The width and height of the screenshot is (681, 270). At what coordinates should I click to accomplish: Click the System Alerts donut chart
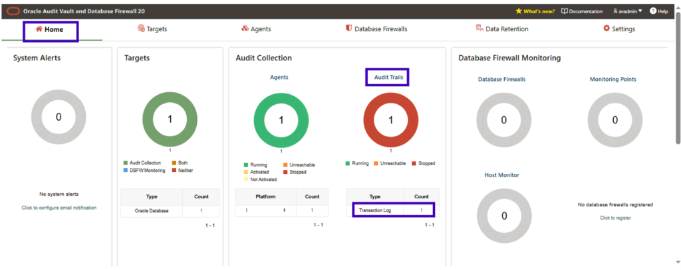pyautogui.click(x=59, y=117)
